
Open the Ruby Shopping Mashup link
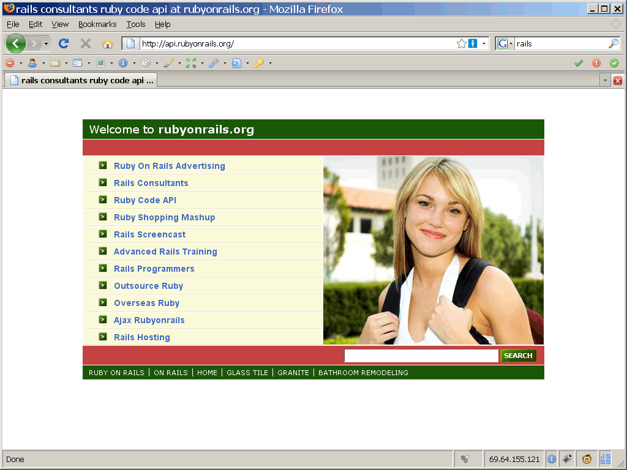(164, 217)
